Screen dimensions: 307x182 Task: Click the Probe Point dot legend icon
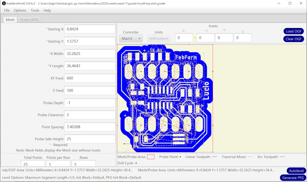[180, 157]
